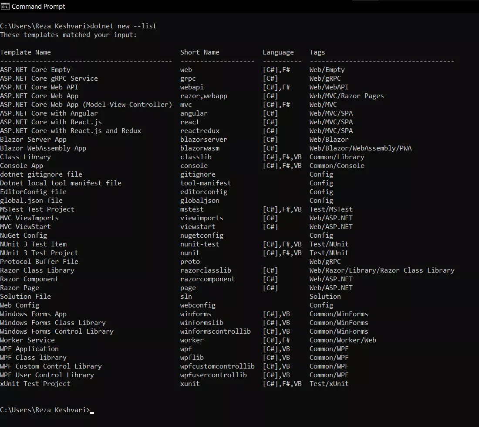Click the 'Command Prompt' window title text

click(x=38, y=7)
